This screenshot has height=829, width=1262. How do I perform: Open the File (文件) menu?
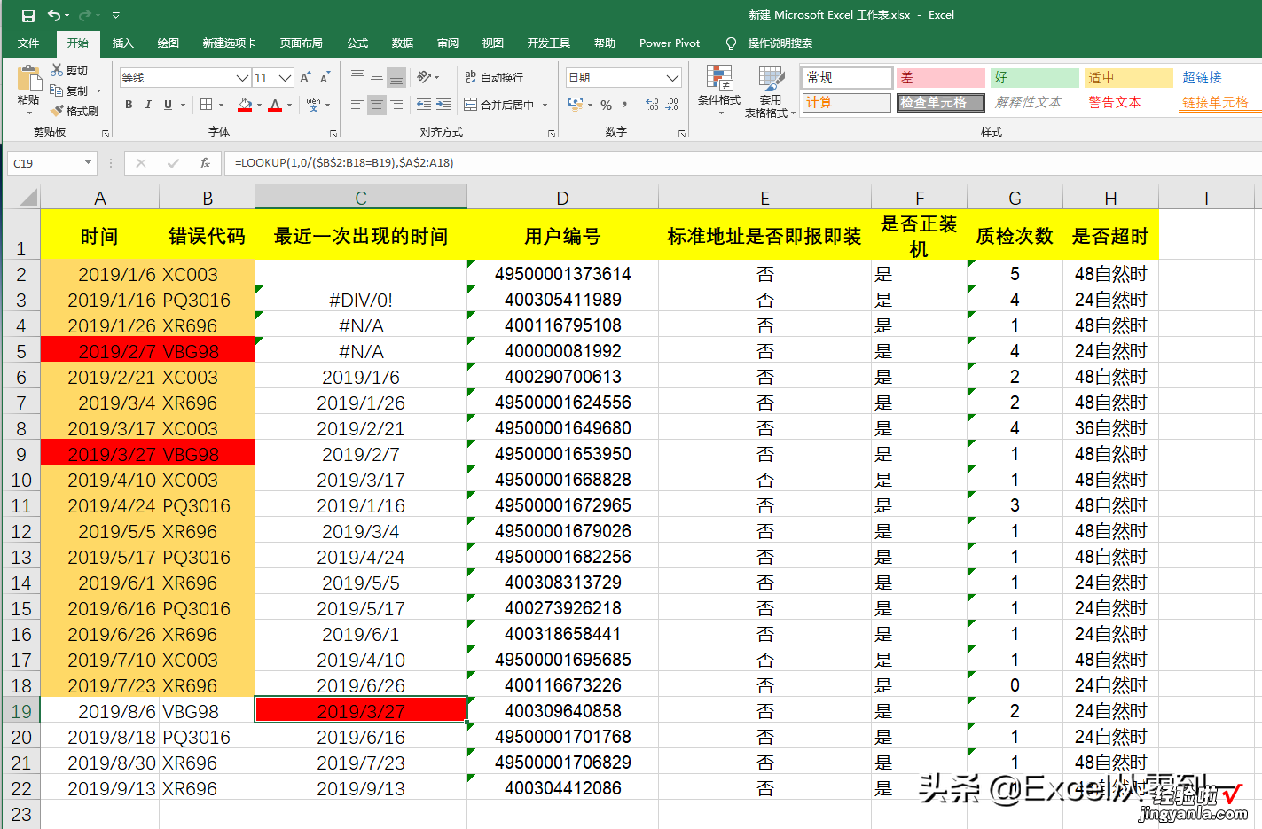(28, 43)
